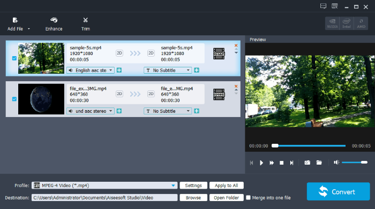Image resolution: width=375 pixels, height=209 pixels.
Task: Open the snapshot folder icon
Action: [x=319, y=162]
